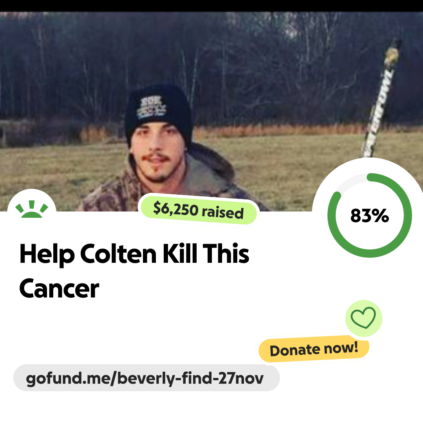The image size is (423, 423).
Task: Click the logo on the black beanie
Action: [152, 107]
